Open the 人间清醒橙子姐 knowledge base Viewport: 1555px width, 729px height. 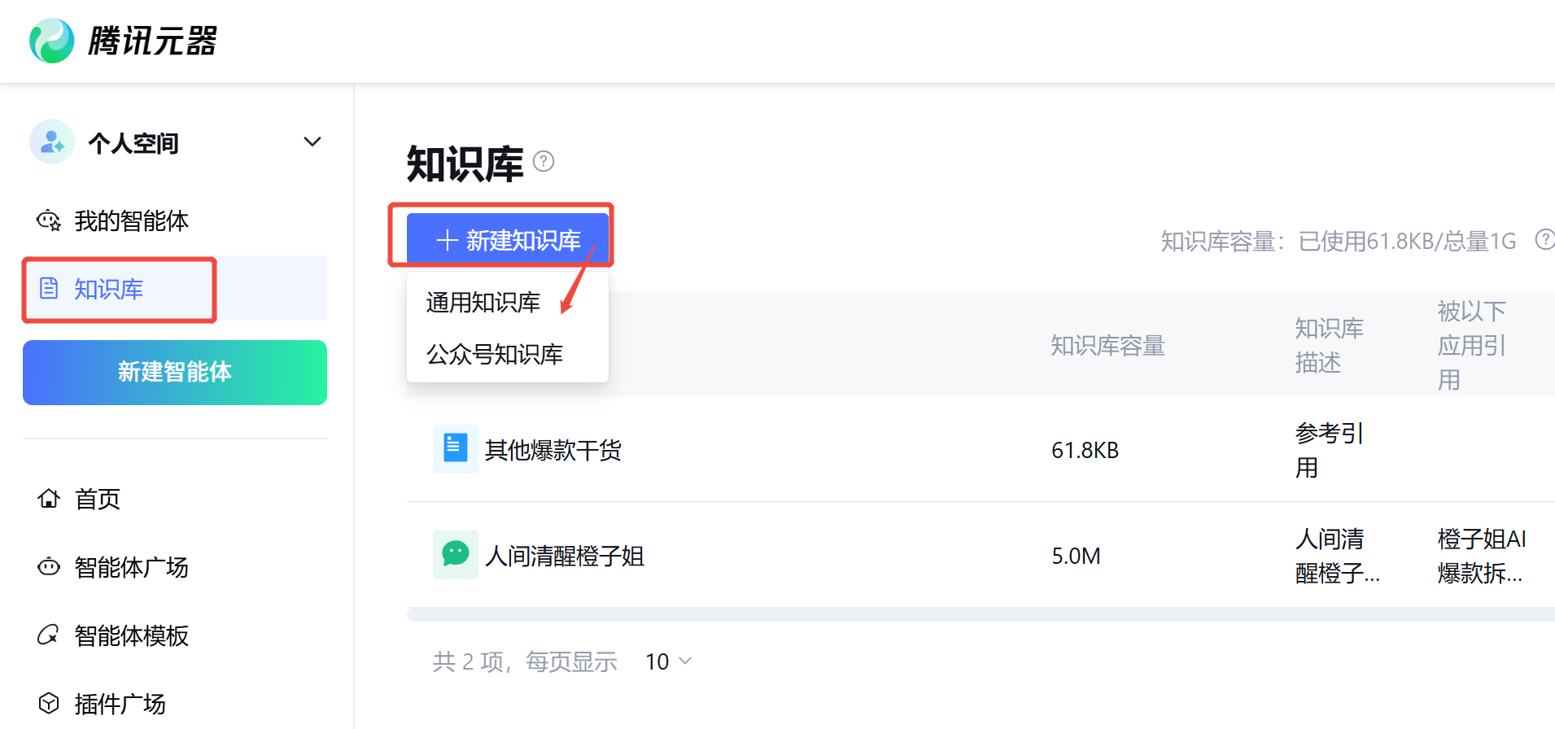pos(565,557)
